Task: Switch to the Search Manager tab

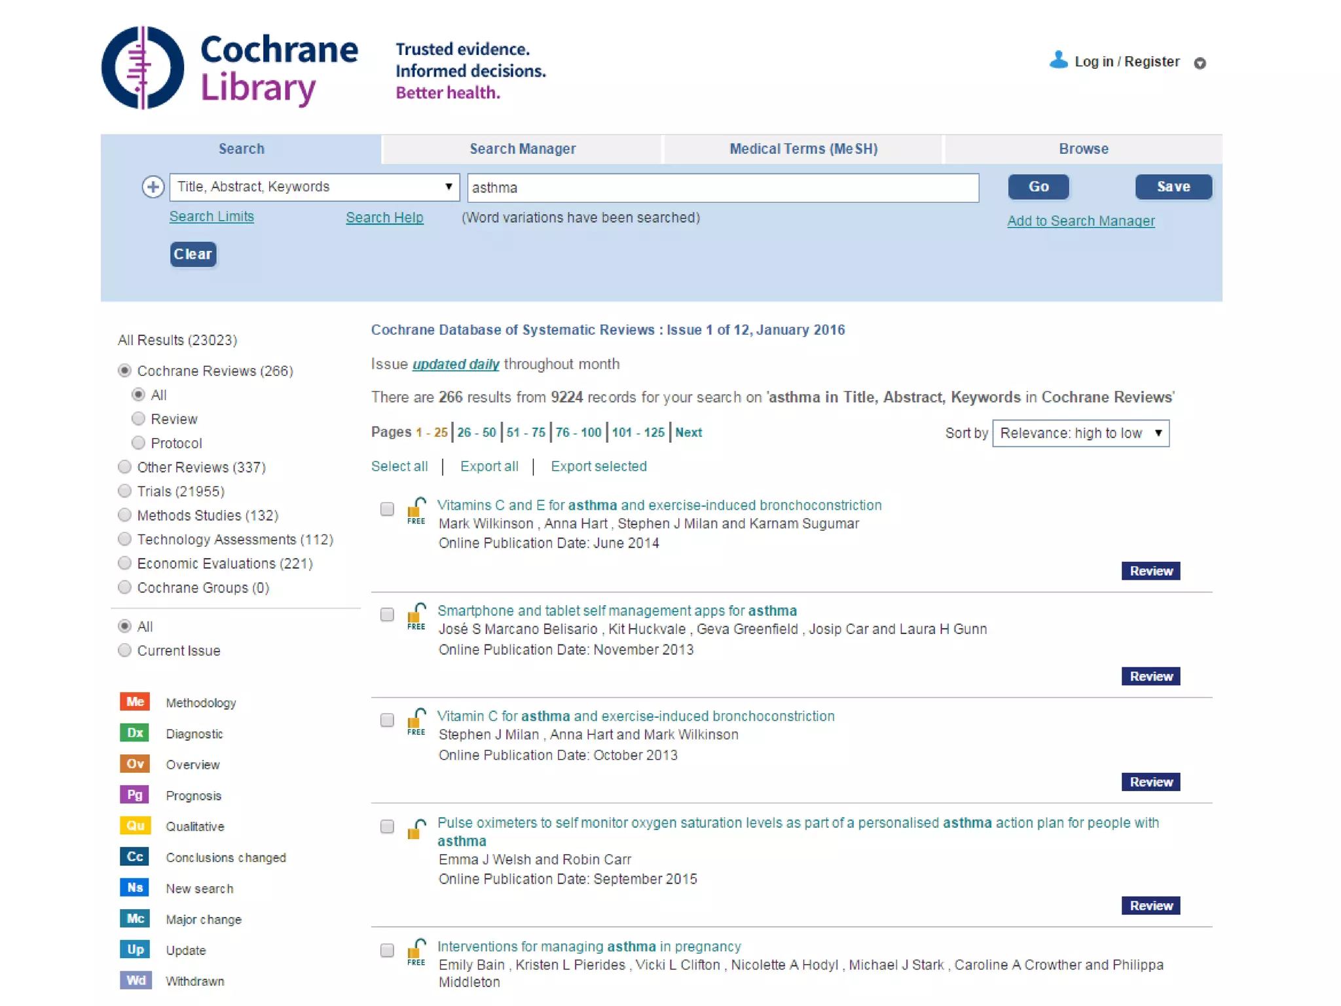Action: tap(523, 149)
